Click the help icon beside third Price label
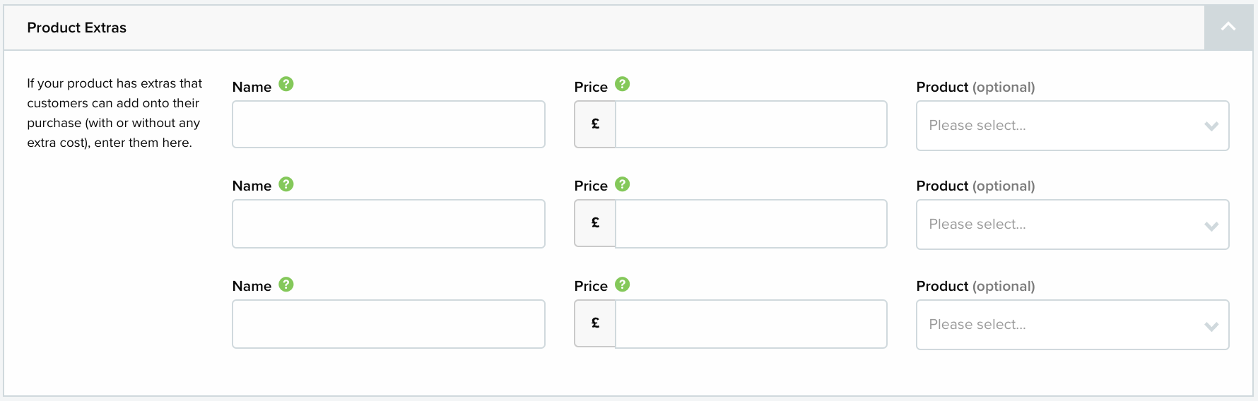 622,285
